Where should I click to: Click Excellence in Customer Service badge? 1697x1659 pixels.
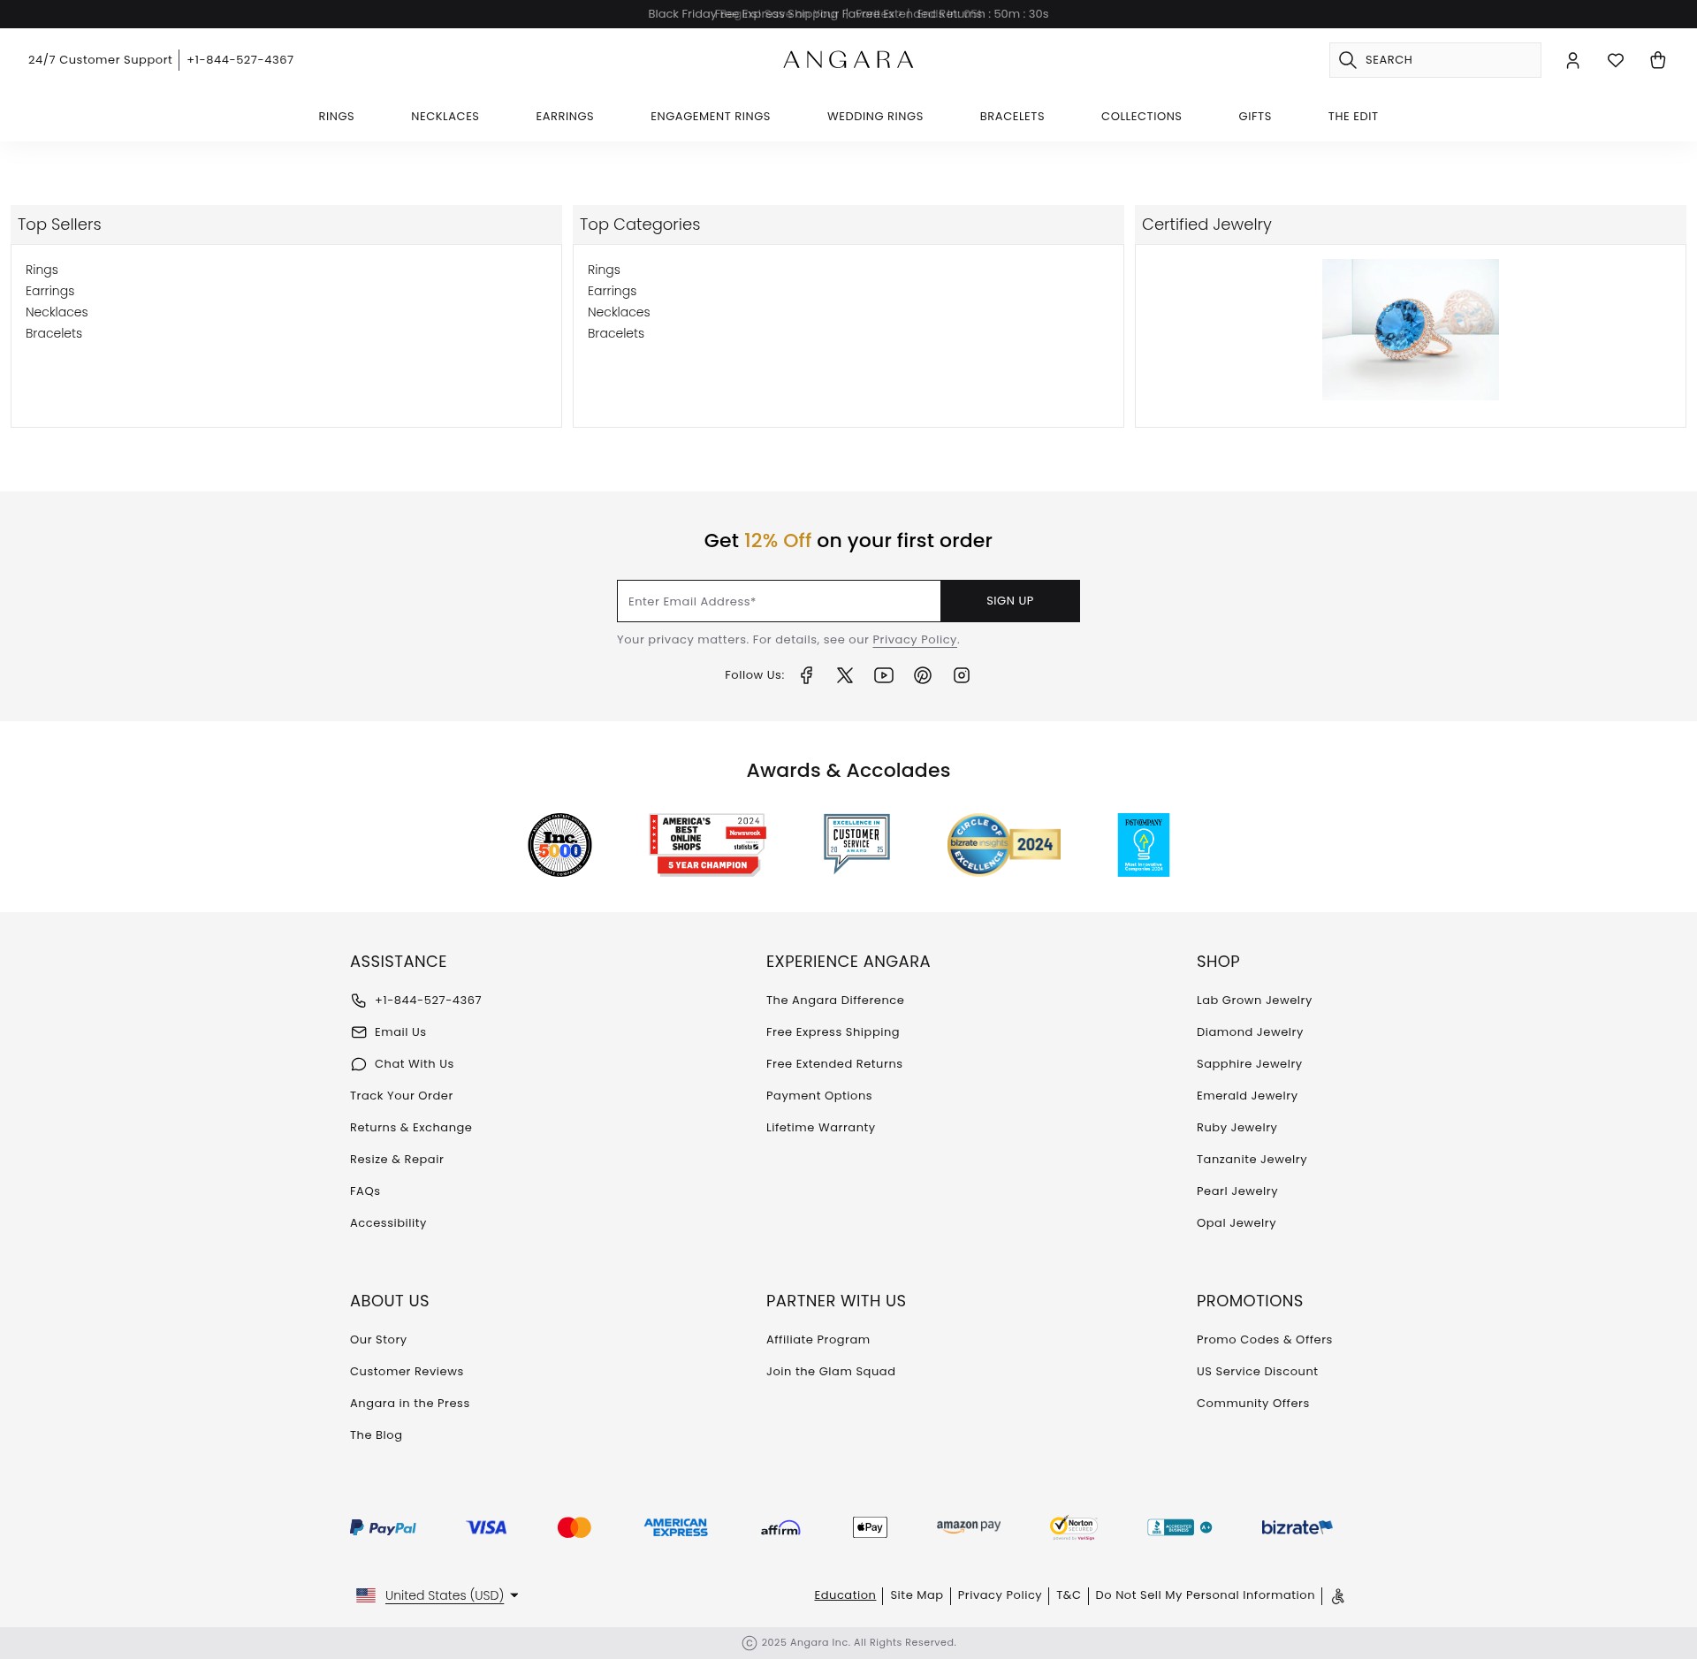point(856,844)
